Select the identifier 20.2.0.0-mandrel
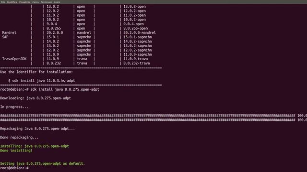 140,32
